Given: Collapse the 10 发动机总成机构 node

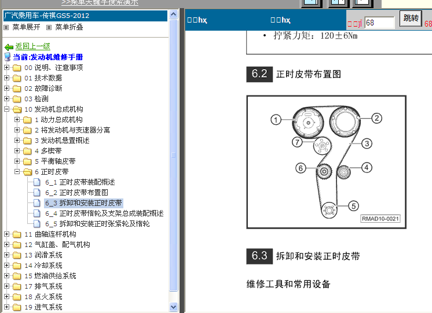Looking at the screenshot, I should click(x=6, y=109).
